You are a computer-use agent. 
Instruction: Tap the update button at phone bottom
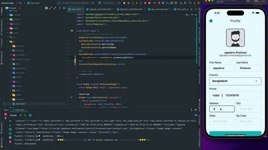pyautogui.click(x=235, y=134)
